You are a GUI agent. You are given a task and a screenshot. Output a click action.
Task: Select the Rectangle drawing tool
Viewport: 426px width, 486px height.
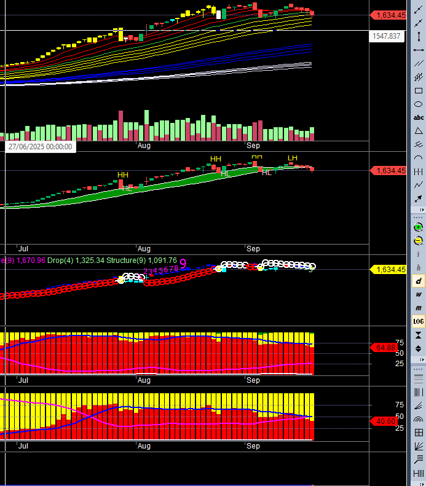coord(418,90)
